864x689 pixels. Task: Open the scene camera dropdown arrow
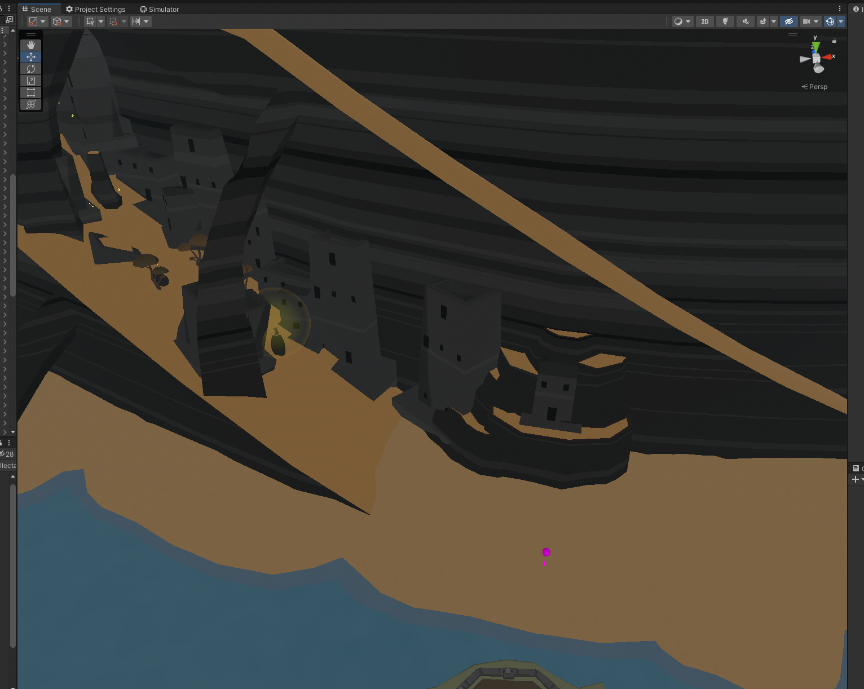[816, 21]
